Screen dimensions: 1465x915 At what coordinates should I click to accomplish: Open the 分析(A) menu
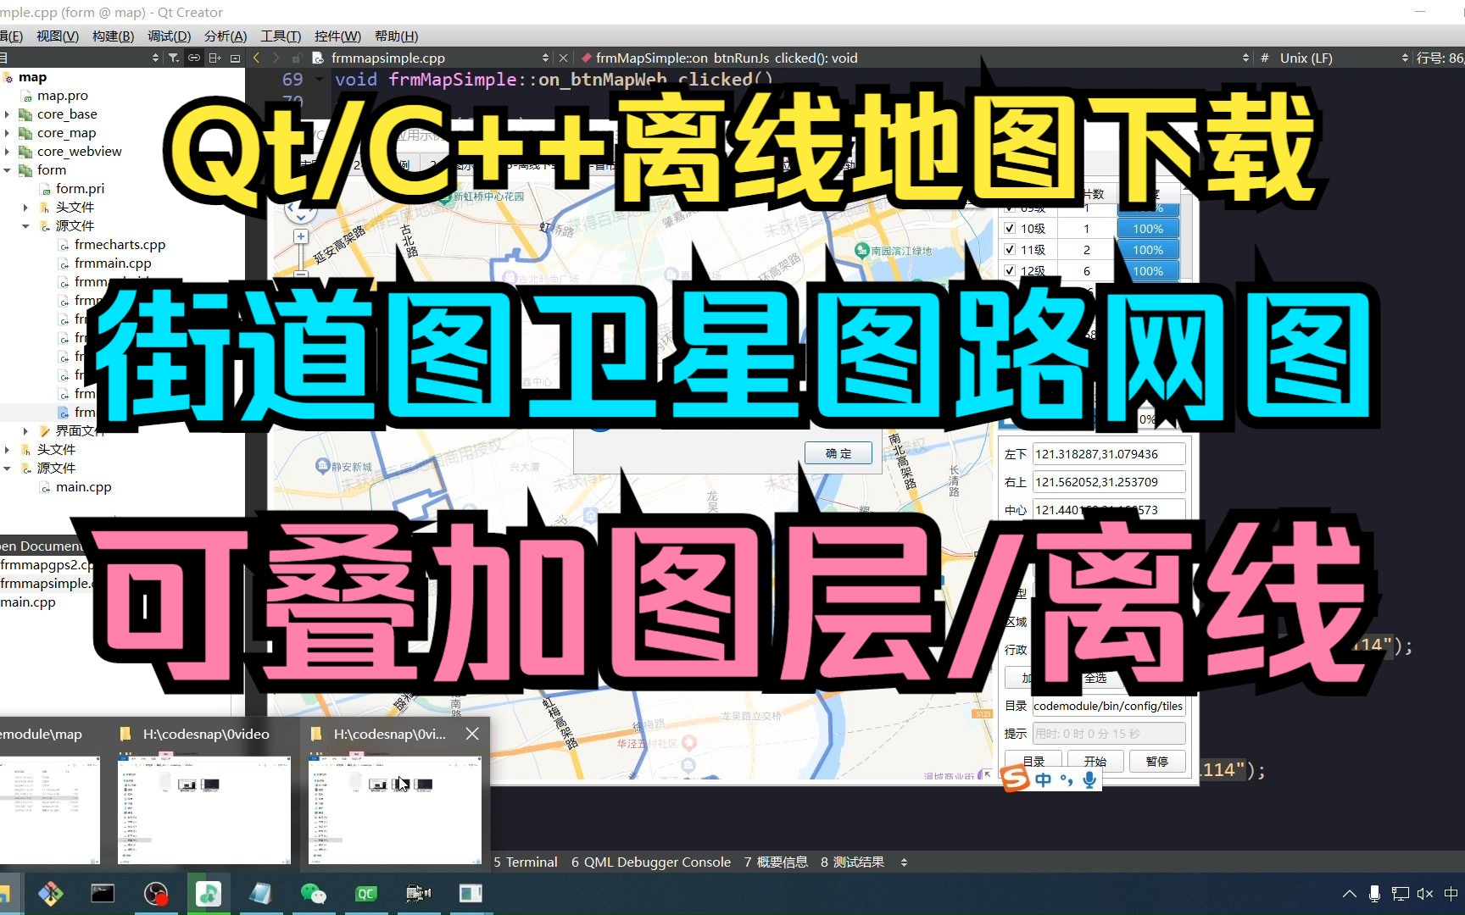click(x=226, y=36)
